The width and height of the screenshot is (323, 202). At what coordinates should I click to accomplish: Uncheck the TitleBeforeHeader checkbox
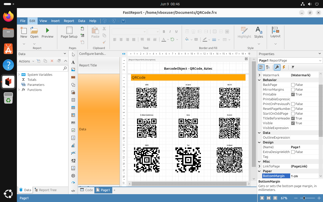pyautogui.click(x=293, y=118)
